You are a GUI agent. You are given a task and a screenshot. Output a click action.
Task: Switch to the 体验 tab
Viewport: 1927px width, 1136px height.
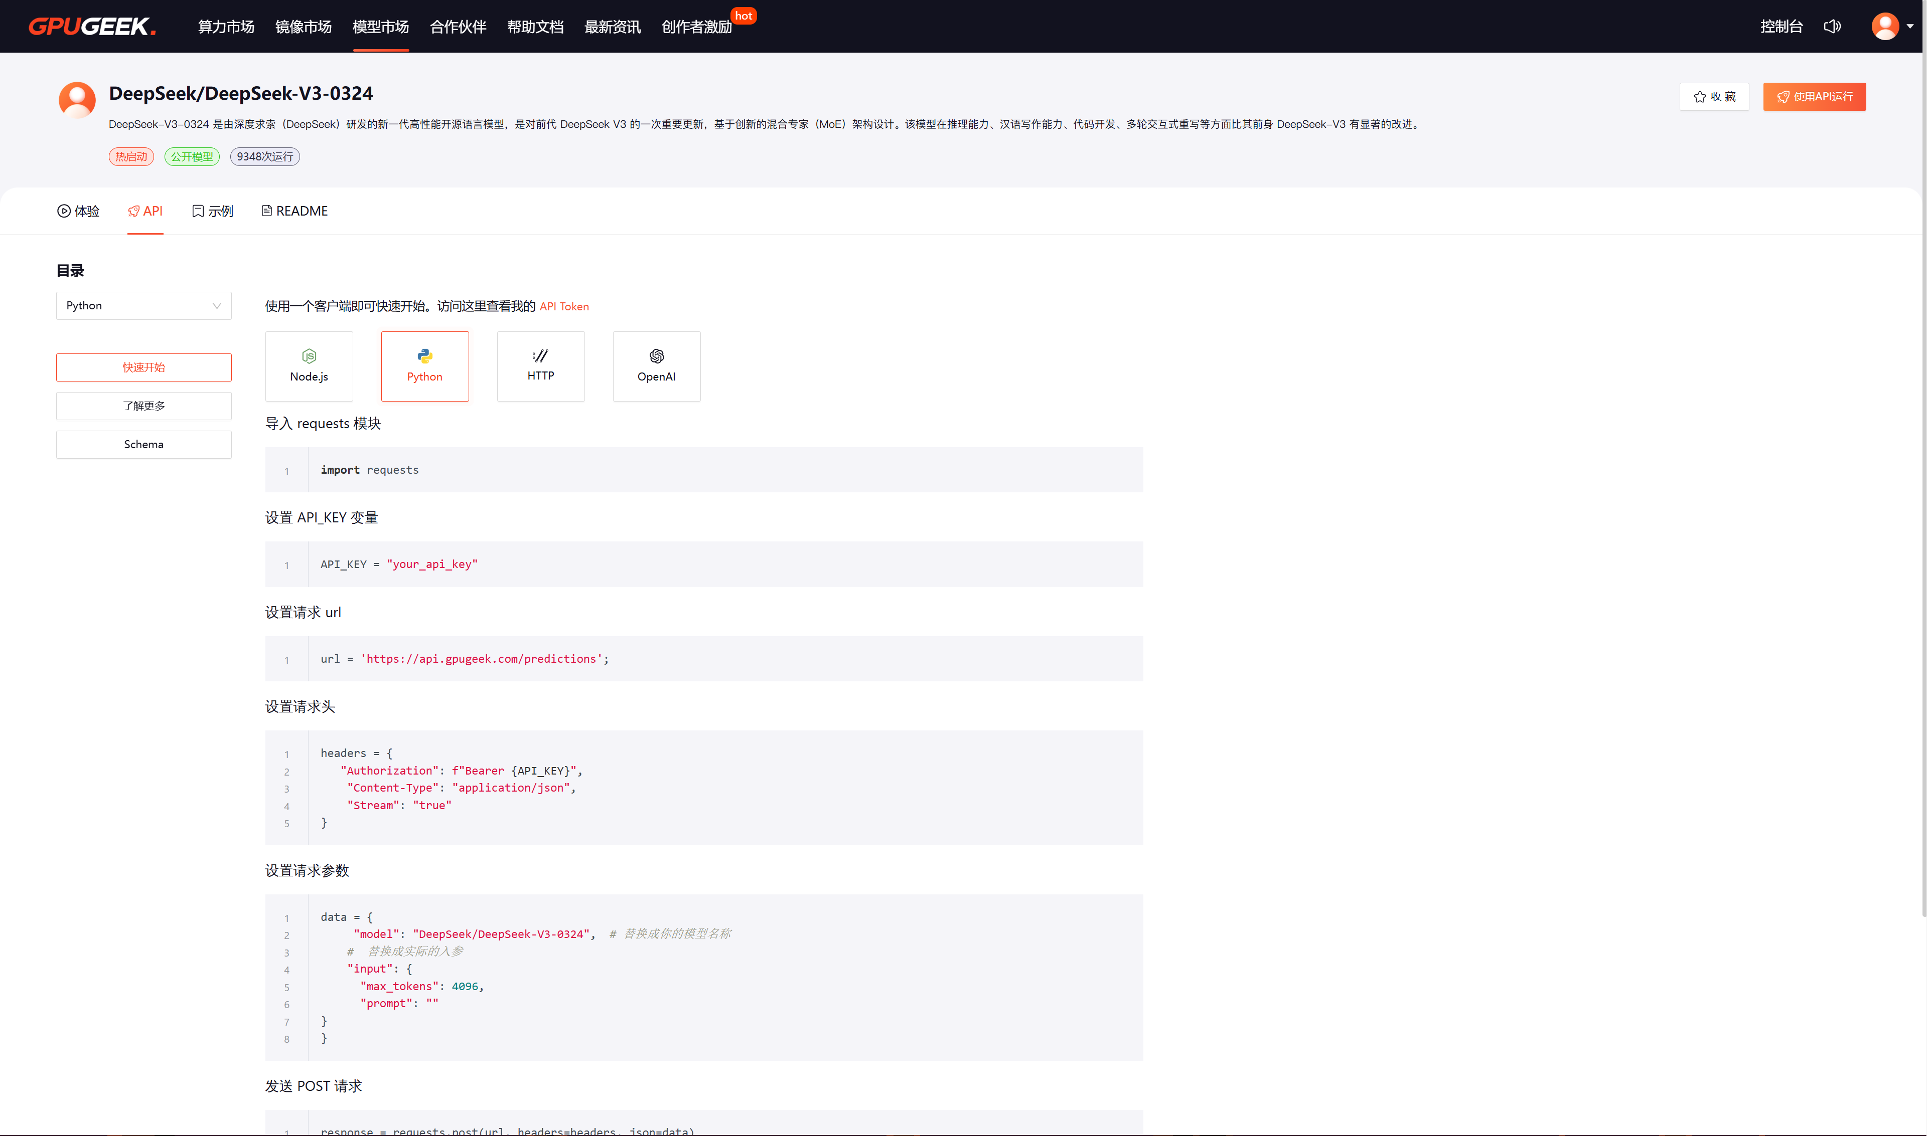pos(79,211)
